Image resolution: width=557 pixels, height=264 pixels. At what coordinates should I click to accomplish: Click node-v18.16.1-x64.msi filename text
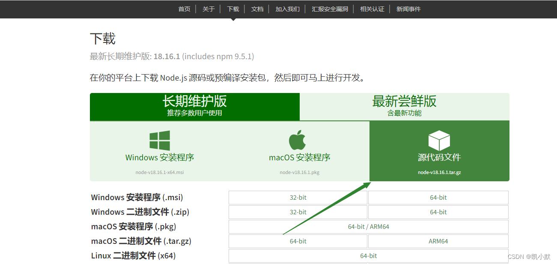tap(160, 172)
